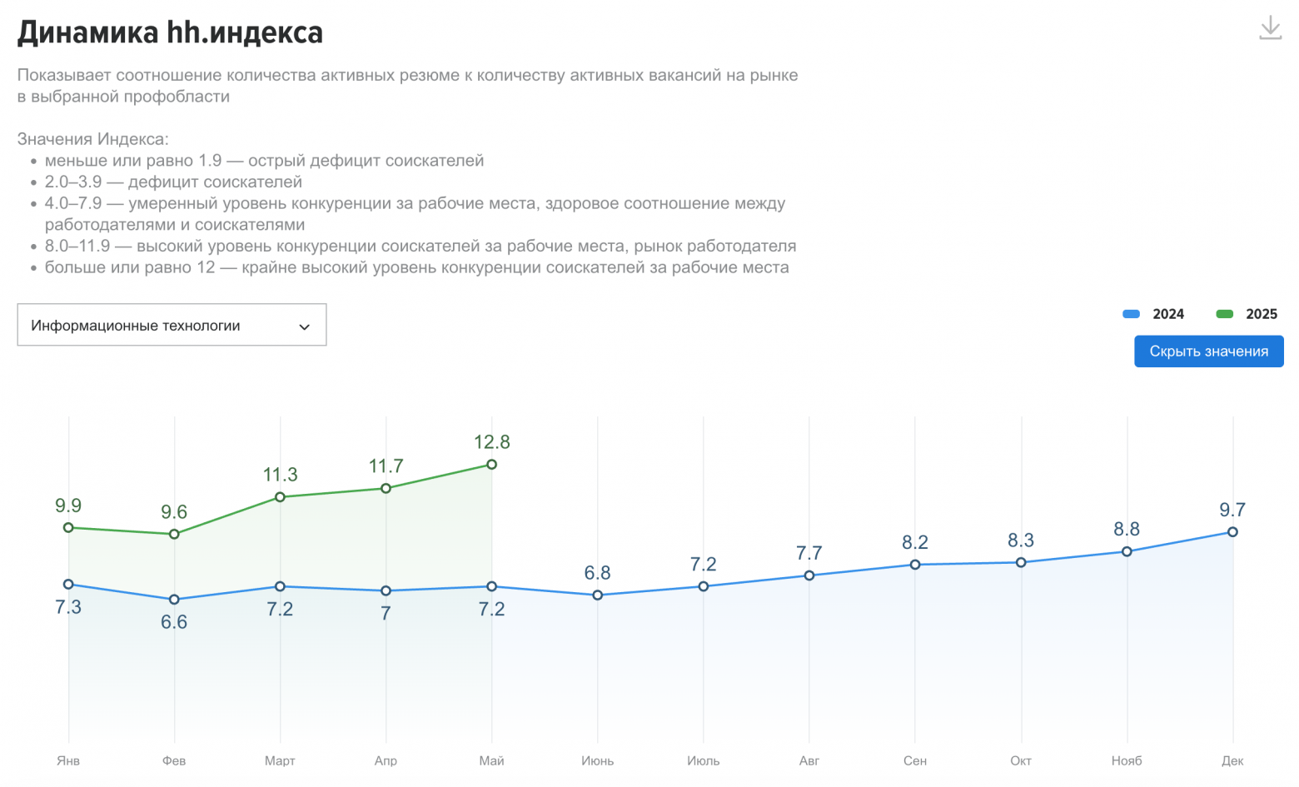Click the 8.3 October data point

(1021, 563)
